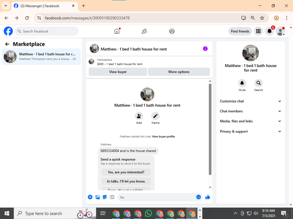Image resolution: width=293 pixels, height=219 pixels.
Task: Open the Chrome three-dot menu
Action: coord(287,18)
